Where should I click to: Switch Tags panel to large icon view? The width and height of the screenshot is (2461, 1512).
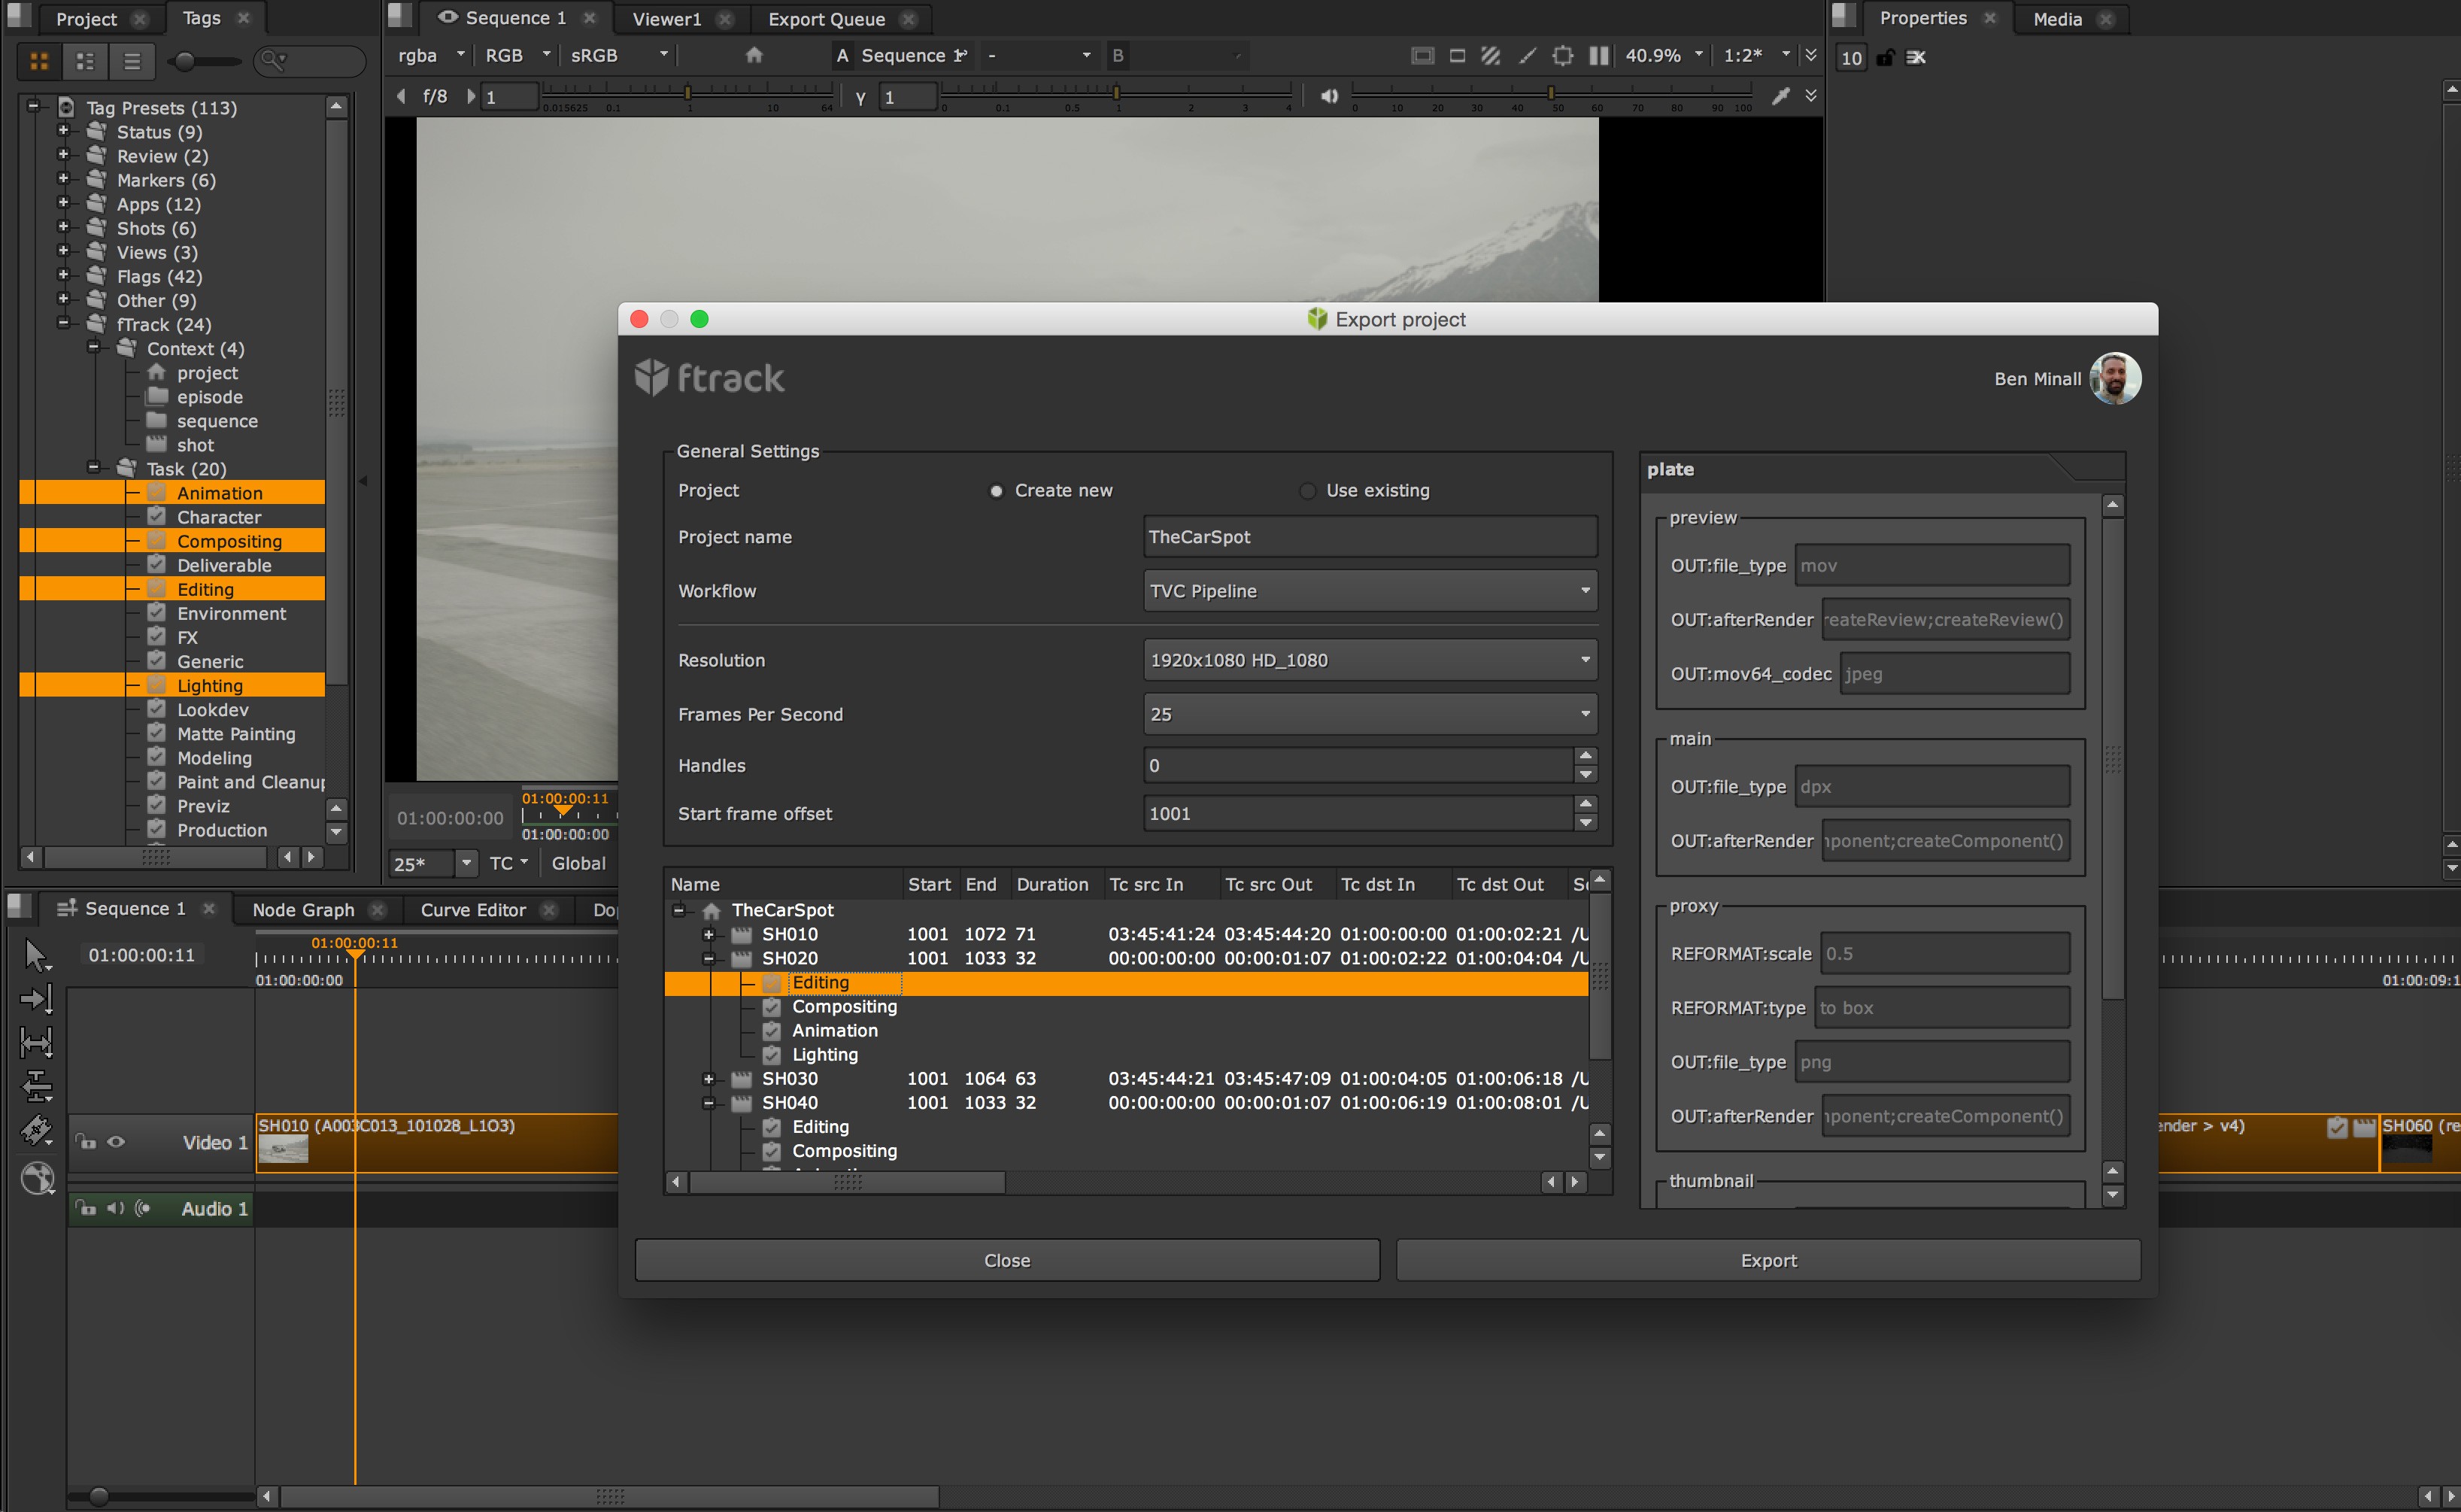pyautogui.click(x=39, y=61)
